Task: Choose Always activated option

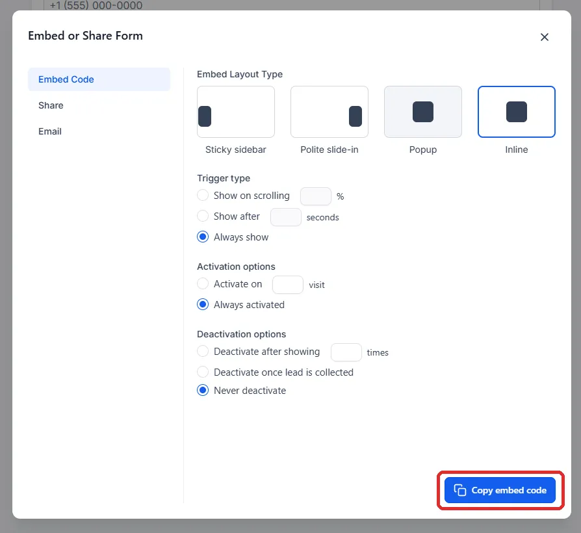Action: [203, 304]
